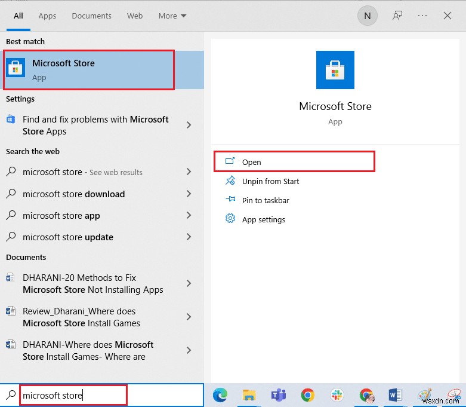Switch to the Apps tab
466x407 pixels.
tap(47, 16)
